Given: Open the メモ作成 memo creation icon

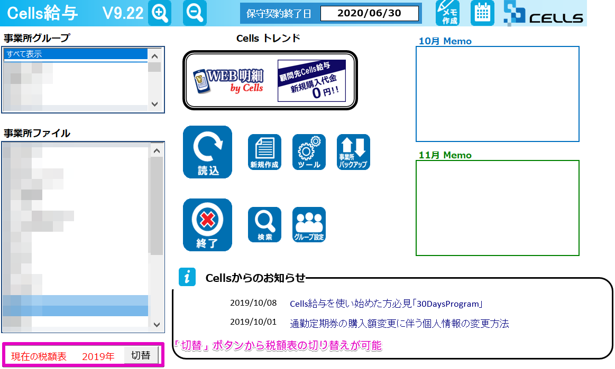Looking at the screenshot, I should point(447,13).
